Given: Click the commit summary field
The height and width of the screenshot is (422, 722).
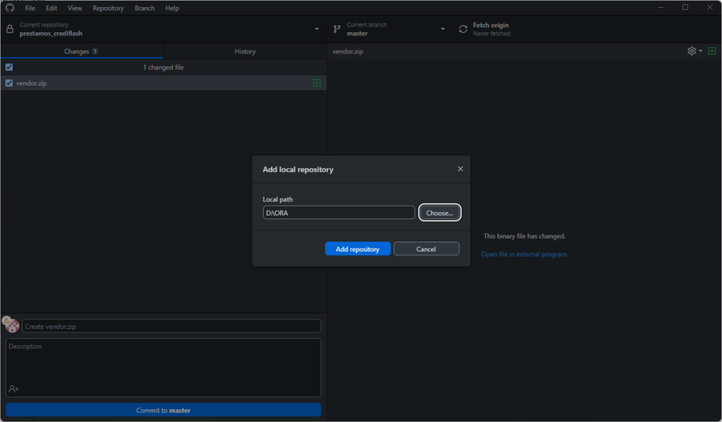Looking at the screenshot, I should tap(171, 325).
